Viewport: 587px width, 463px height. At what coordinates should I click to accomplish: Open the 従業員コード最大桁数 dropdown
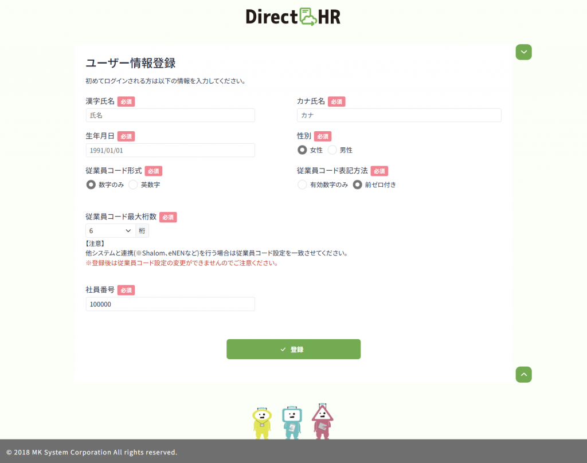point(111,231)
